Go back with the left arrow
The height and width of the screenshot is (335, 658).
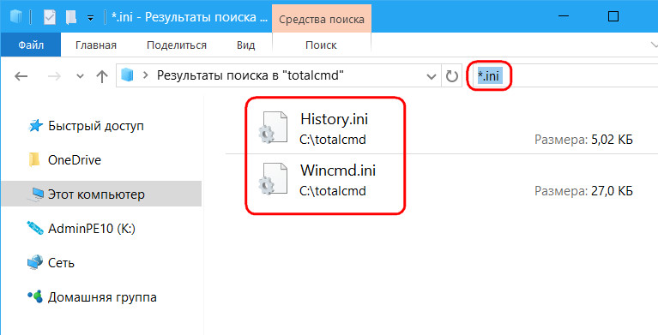(x=21, y=76)
